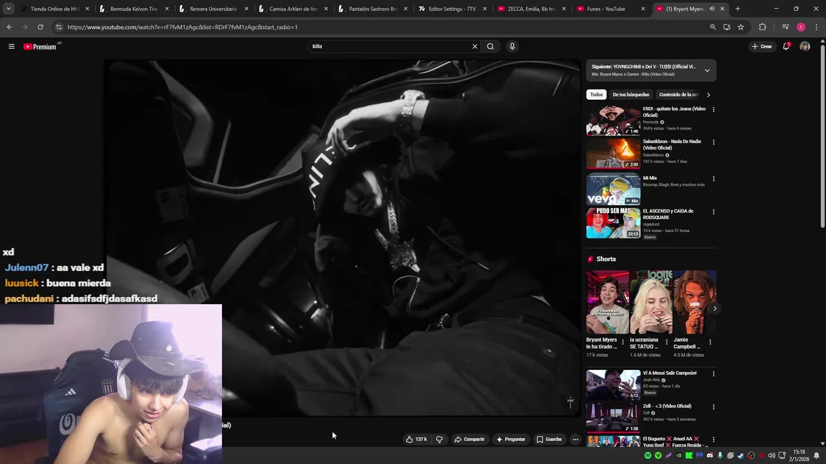Open options for Salastkbron Nada De Nadie video

713,142
